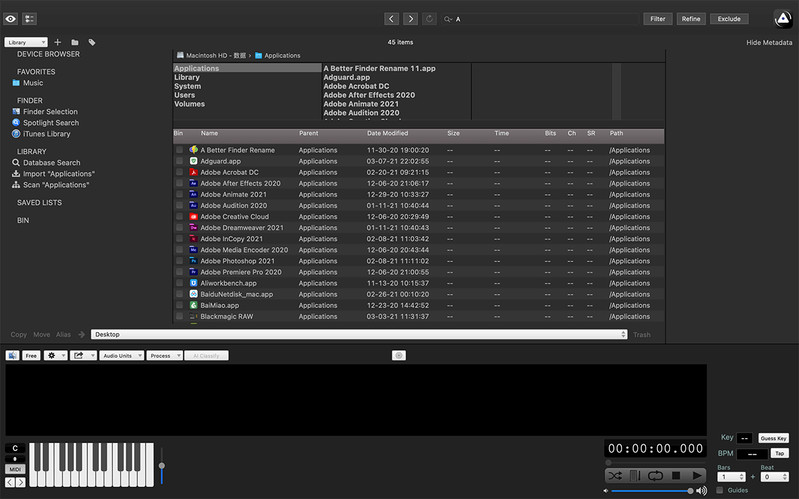
Task: Toggle the eye visibility button in the top toolbar
Action: coord(11,19)
